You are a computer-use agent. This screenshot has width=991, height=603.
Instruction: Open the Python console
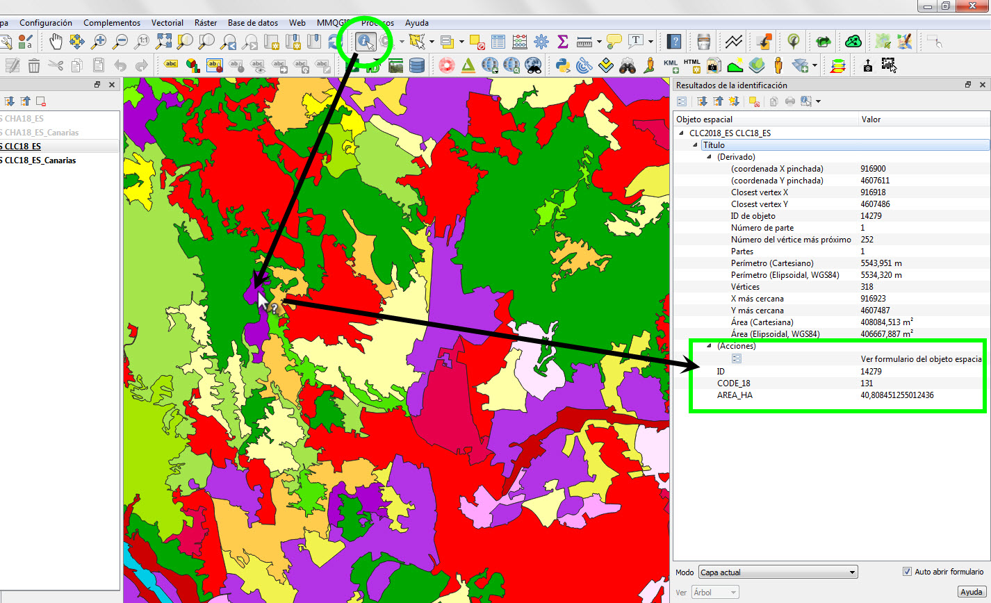[563, 66]
